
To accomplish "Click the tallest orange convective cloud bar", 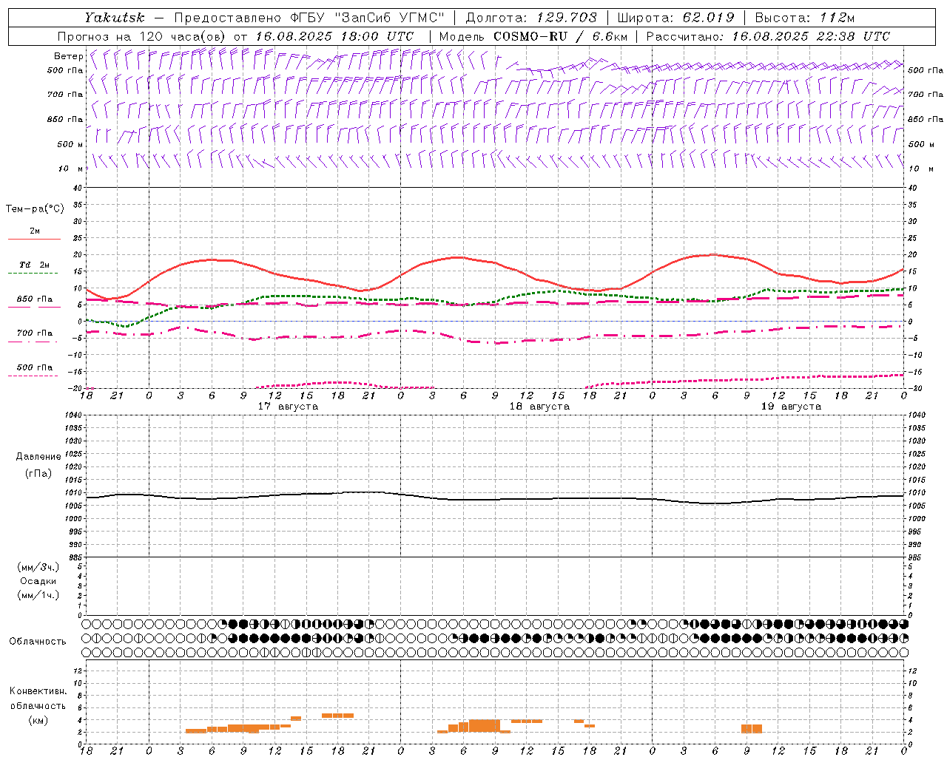I will [485, 725].
